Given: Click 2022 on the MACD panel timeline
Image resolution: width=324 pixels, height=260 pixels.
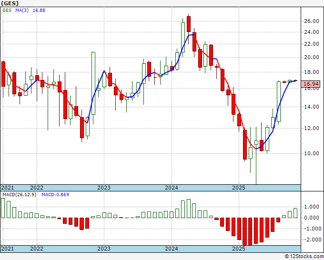Looking at the screenshot, I should point(37,249).
